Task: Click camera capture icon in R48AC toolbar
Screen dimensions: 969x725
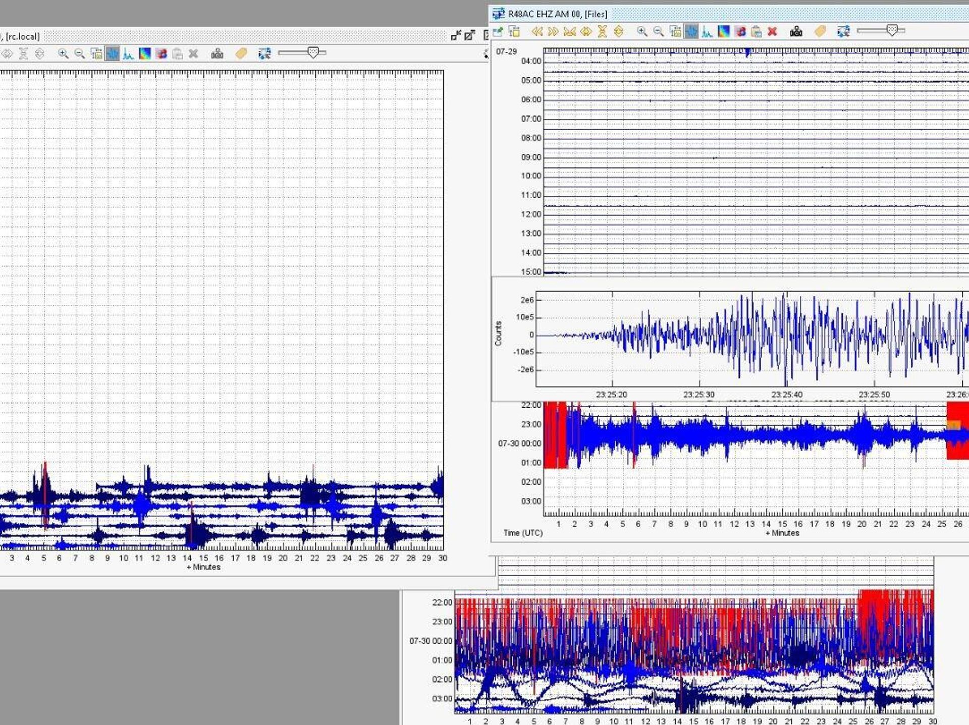Action: click(796, 32)
